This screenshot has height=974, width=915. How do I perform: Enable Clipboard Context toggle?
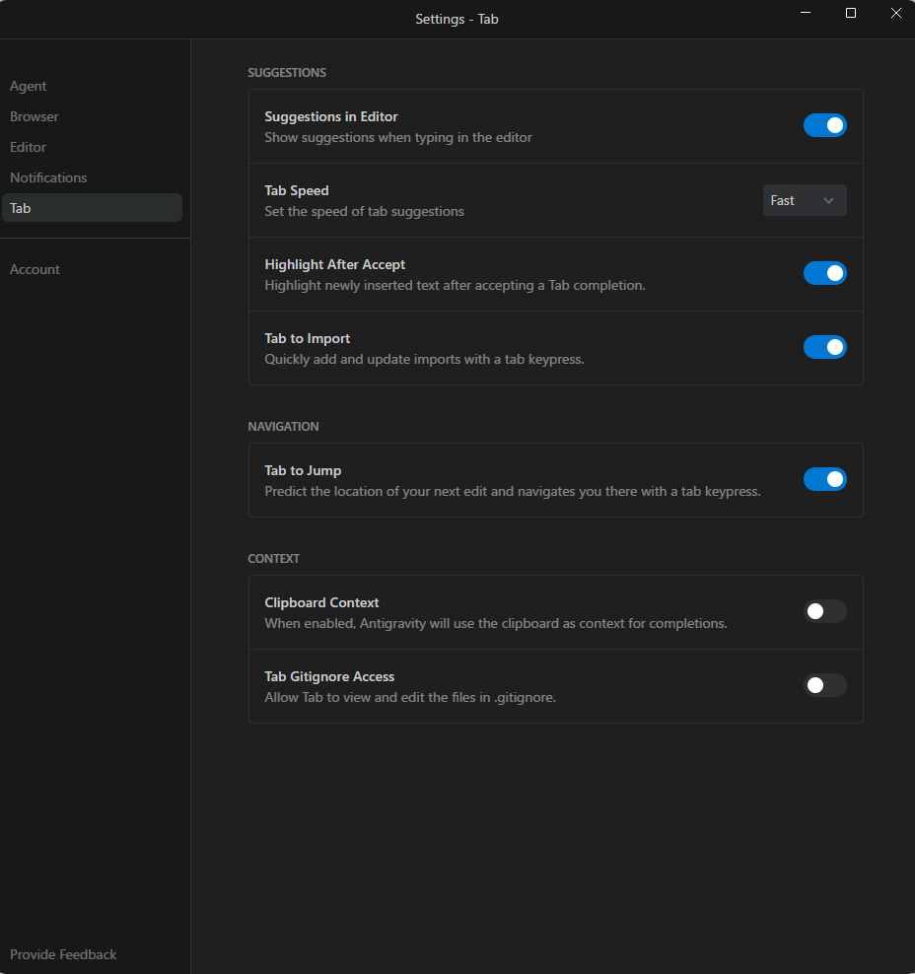point(824,611)
